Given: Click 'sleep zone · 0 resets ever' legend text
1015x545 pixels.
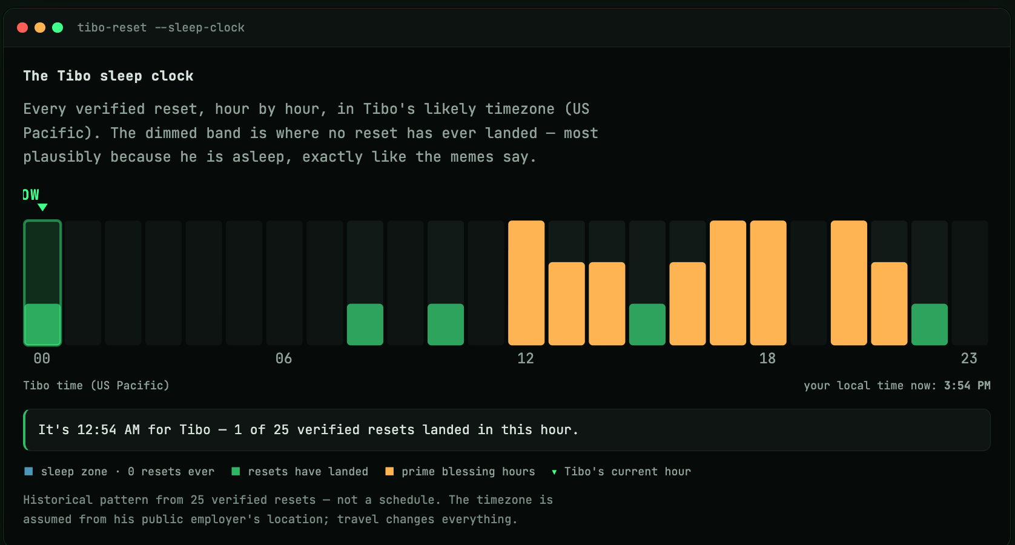Looking at the screenshot, I should (x=128, y=471).
